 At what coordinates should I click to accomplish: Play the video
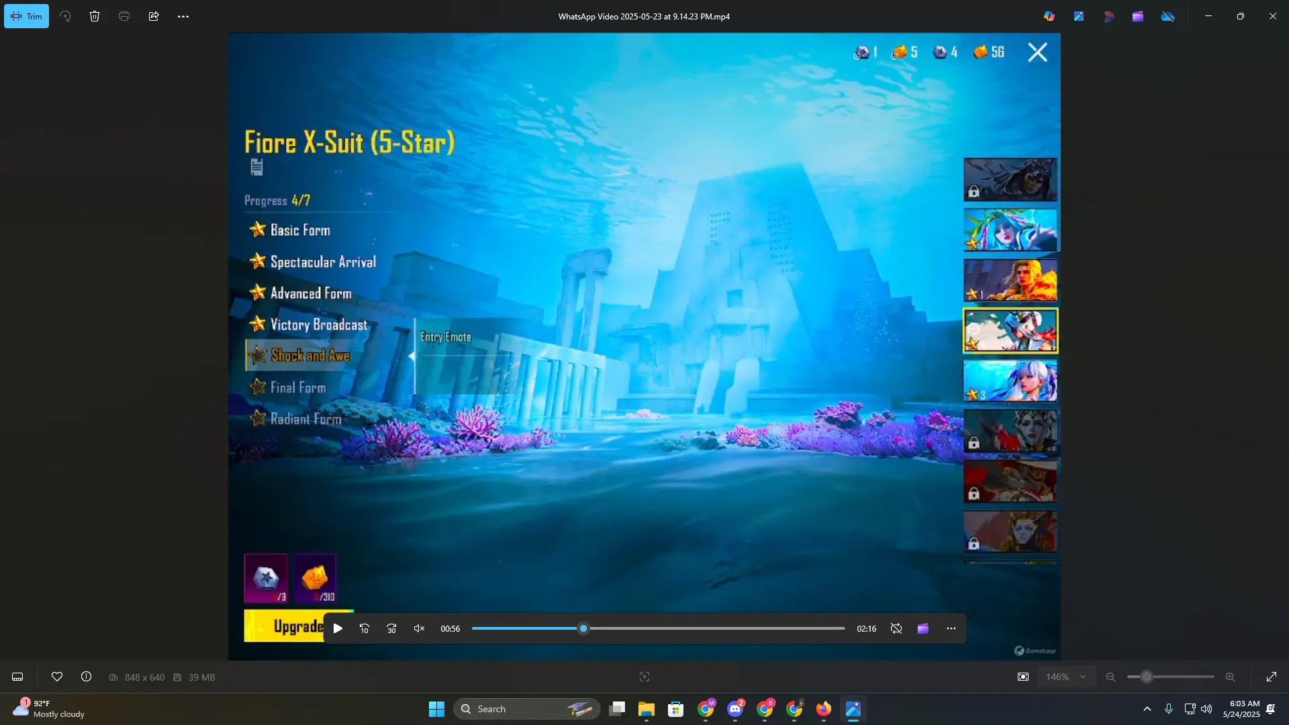(x=338, y=628)
